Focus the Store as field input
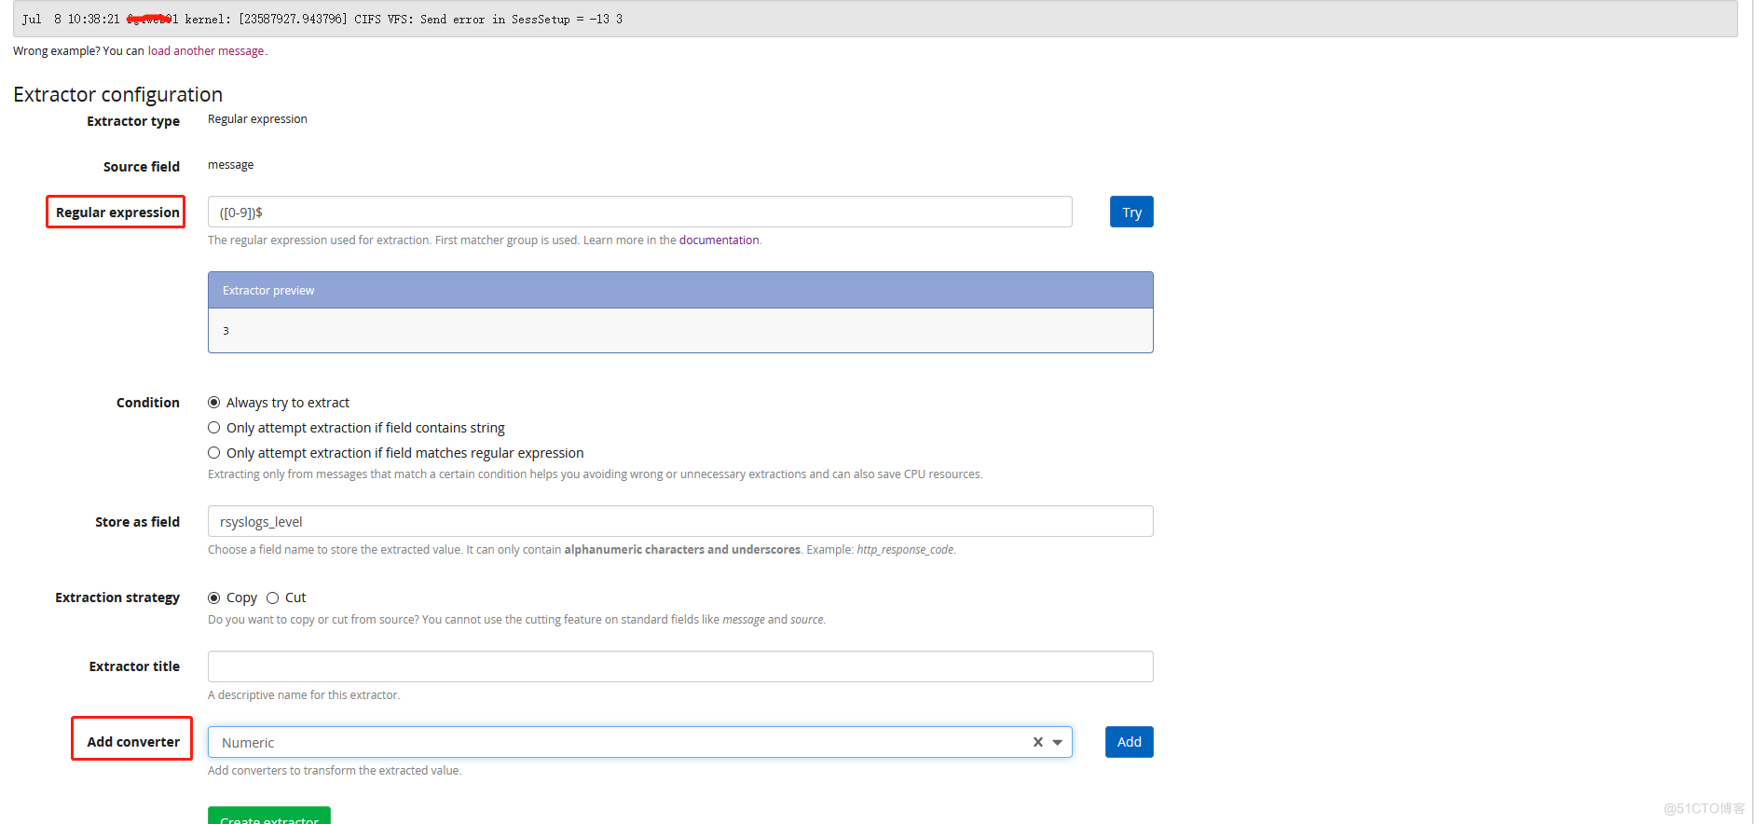This screenshot has width=1754, height=824. tap(680, 521)
